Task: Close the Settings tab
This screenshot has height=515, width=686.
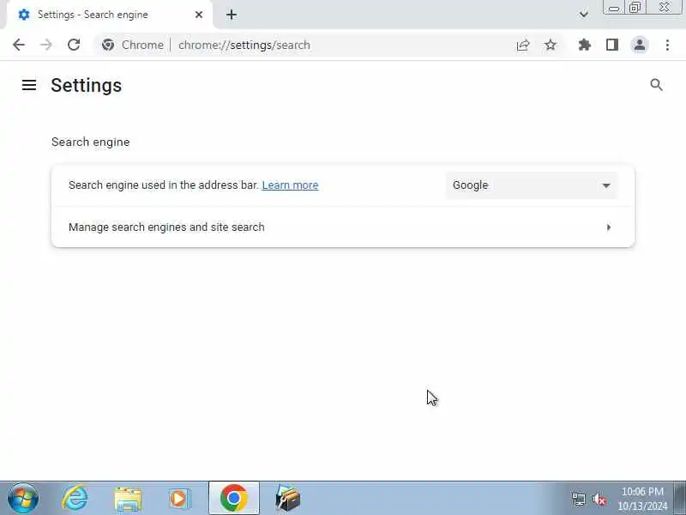Action: (199, 15)
